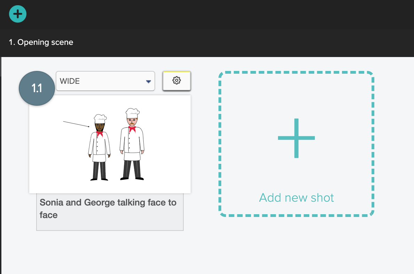414x274 pixels.
Task: Click the arrow drawn in the storyboard sketch
Action: coord(77,124)
